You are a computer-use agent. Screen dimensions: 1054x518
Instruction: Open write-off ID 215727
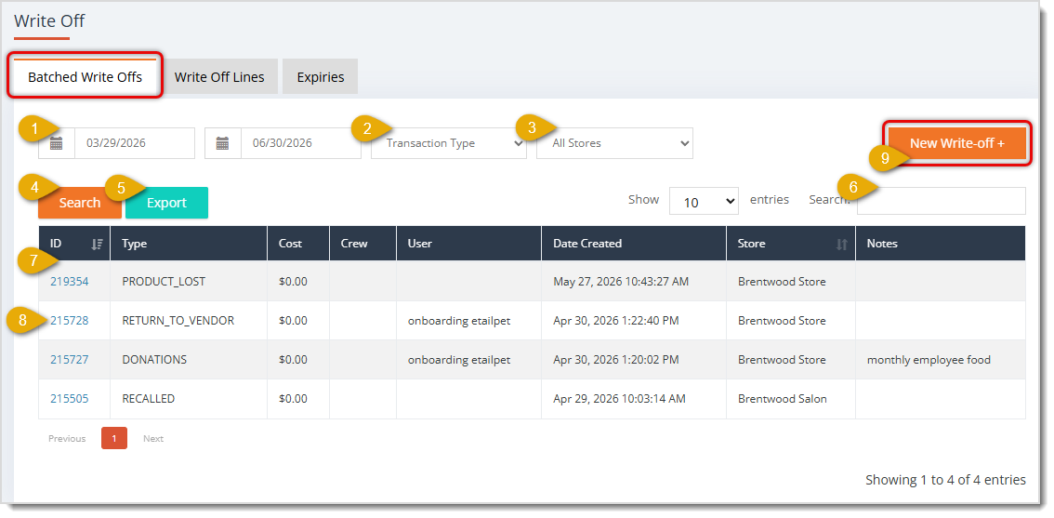click(x=69, y=359)
